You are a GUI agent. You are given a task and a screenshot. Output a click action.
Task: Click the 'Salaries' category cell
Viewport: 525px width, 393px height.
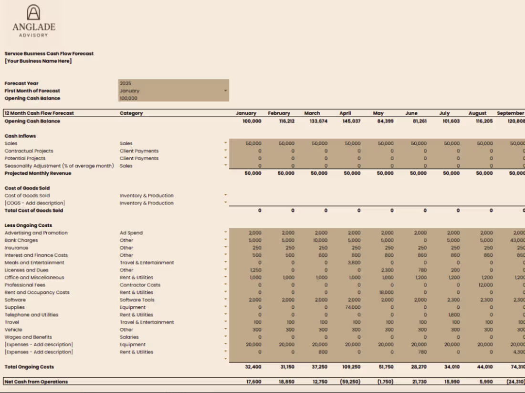click(129, 337)
